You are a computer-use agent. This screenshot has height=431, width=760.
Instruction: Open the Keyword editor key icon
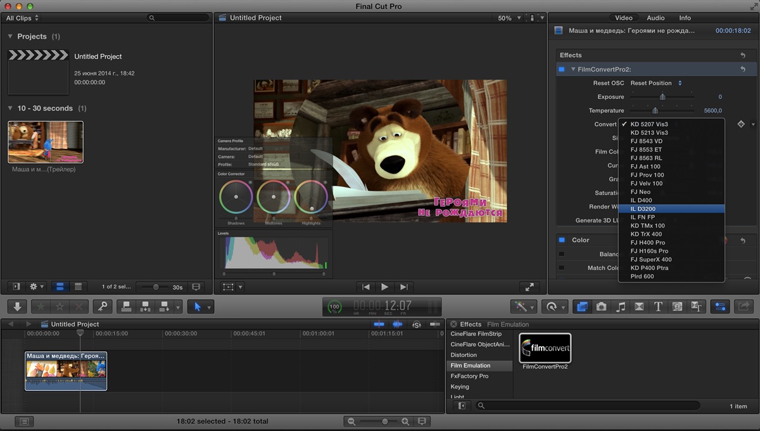click(101, 307)
